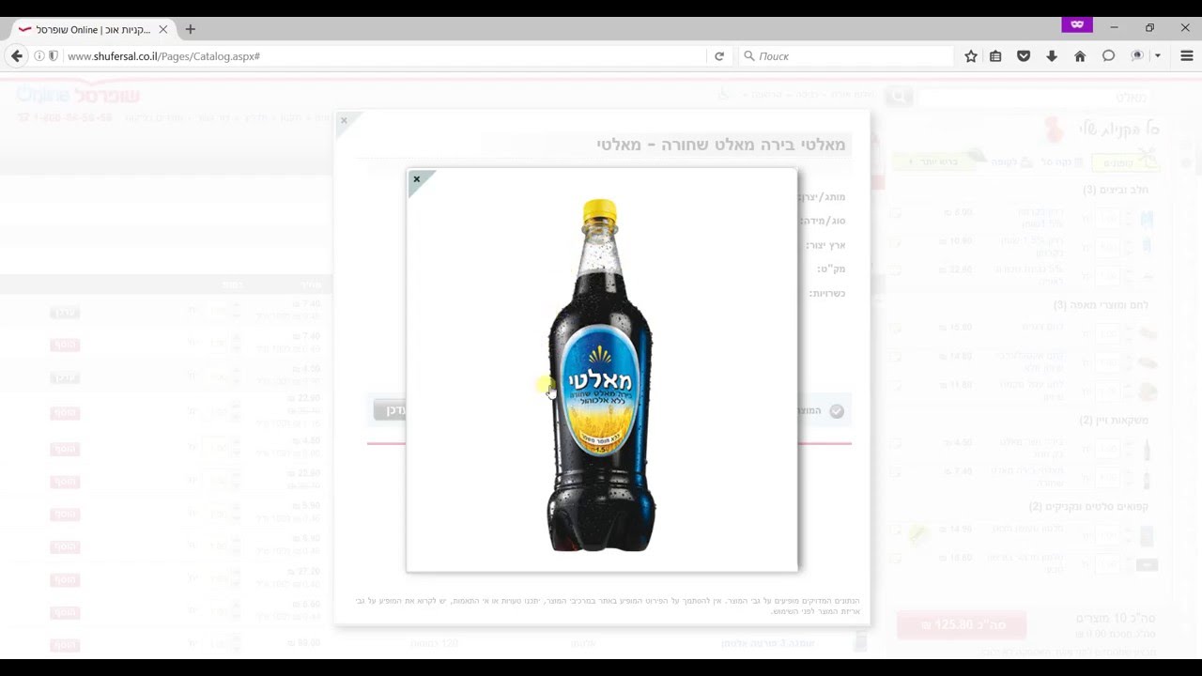This screenshot has height=676, width=1202.
Task: Click the tracking protection shield icon
Action: 54,56
